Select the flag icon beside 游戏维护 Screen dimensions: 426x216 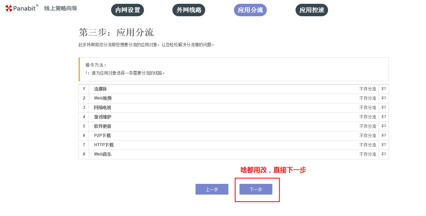click(383, 117)
